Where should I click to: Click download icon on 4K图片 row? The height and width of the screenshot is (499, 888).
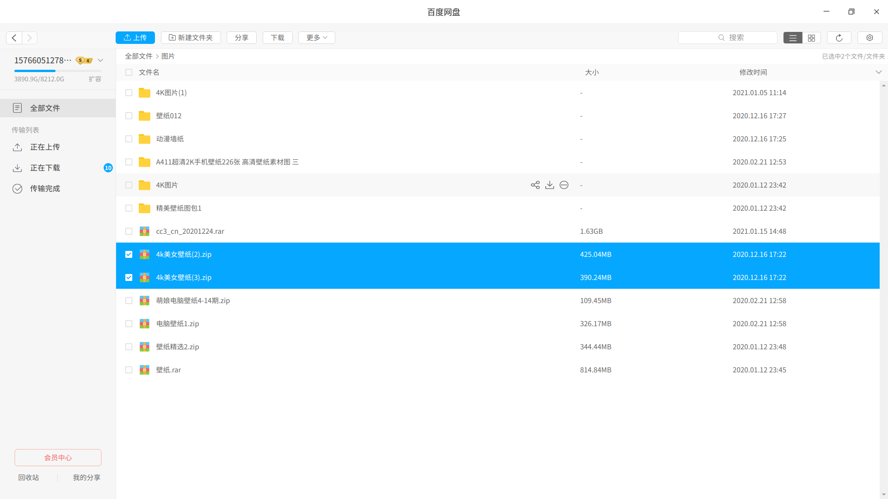pyautogui.click(x=549, y=185)
